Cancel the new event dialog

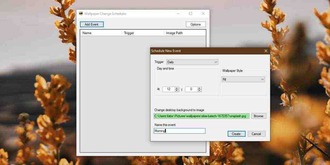(x=256, y=134)
